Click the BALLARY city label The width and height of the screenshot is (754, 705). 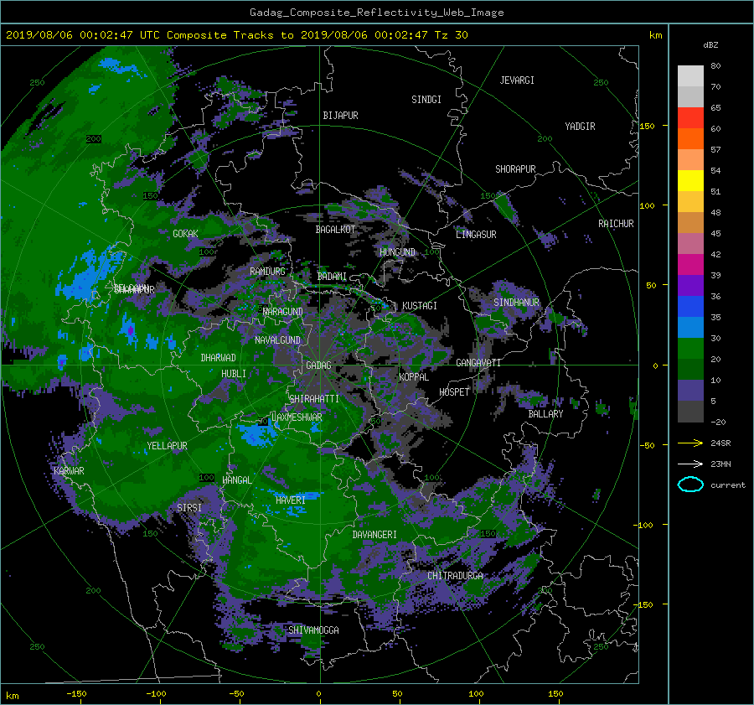[545, 414]
